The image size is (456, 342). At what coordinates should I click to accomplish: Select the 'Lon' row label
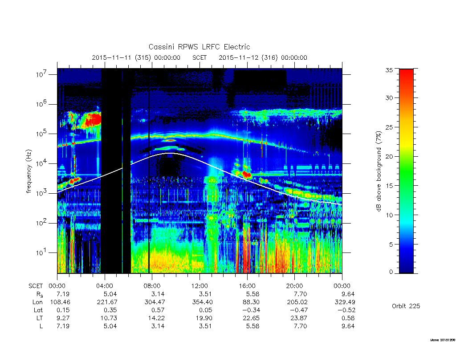pyautogui.click(x=38, y=302)
